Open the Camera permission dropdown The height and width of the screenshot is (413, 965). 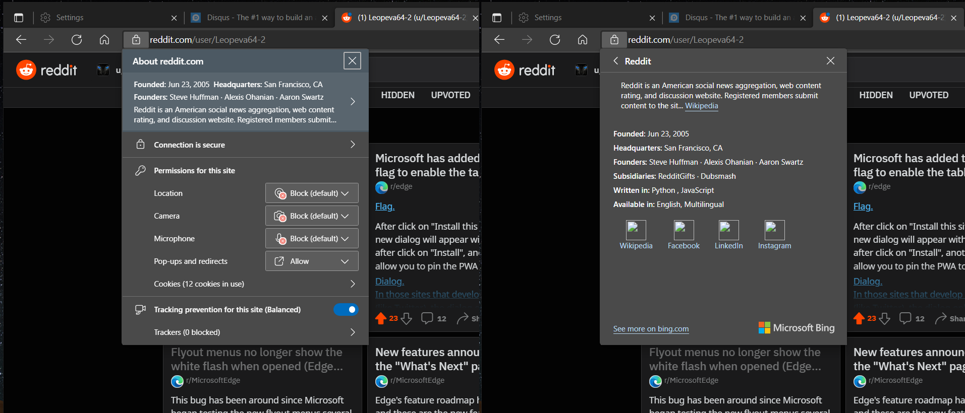312,216
